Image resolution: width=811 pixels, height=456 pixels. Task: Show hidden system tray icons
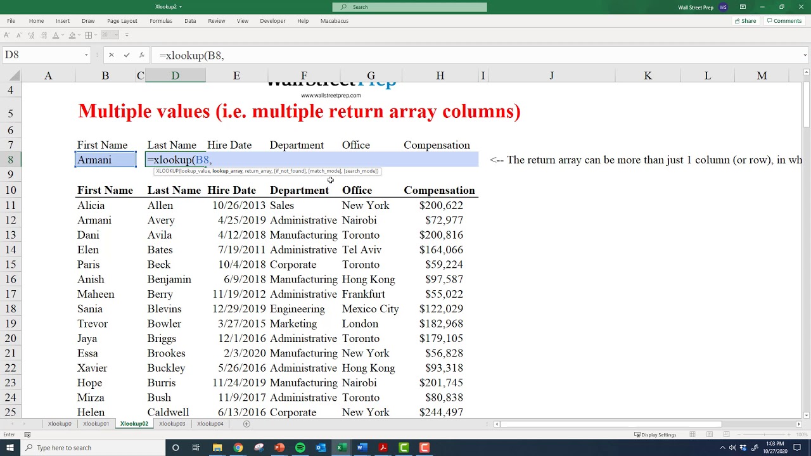[722, 448]
